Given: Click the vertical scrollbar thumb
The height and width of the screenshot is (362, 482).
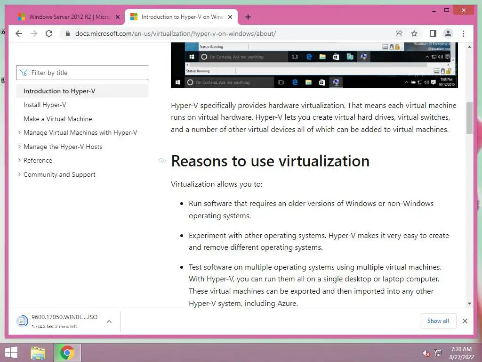Looking at the screenshot, I should pos(469,118).
